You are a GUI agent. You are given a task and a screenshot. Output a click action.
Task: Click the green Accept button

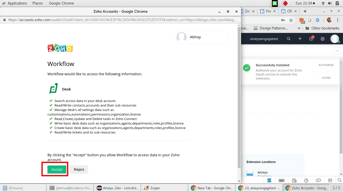[x=57, y=169]
